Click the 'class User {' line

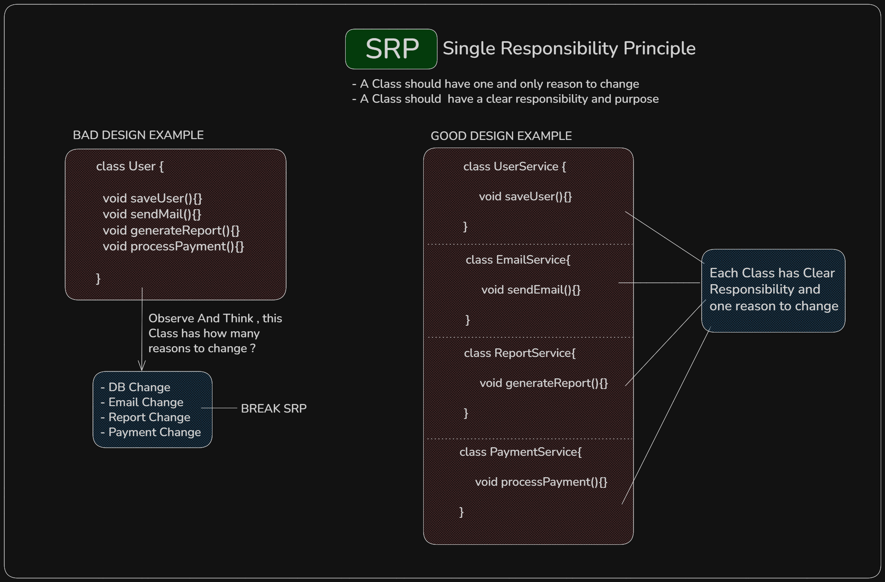130,166
